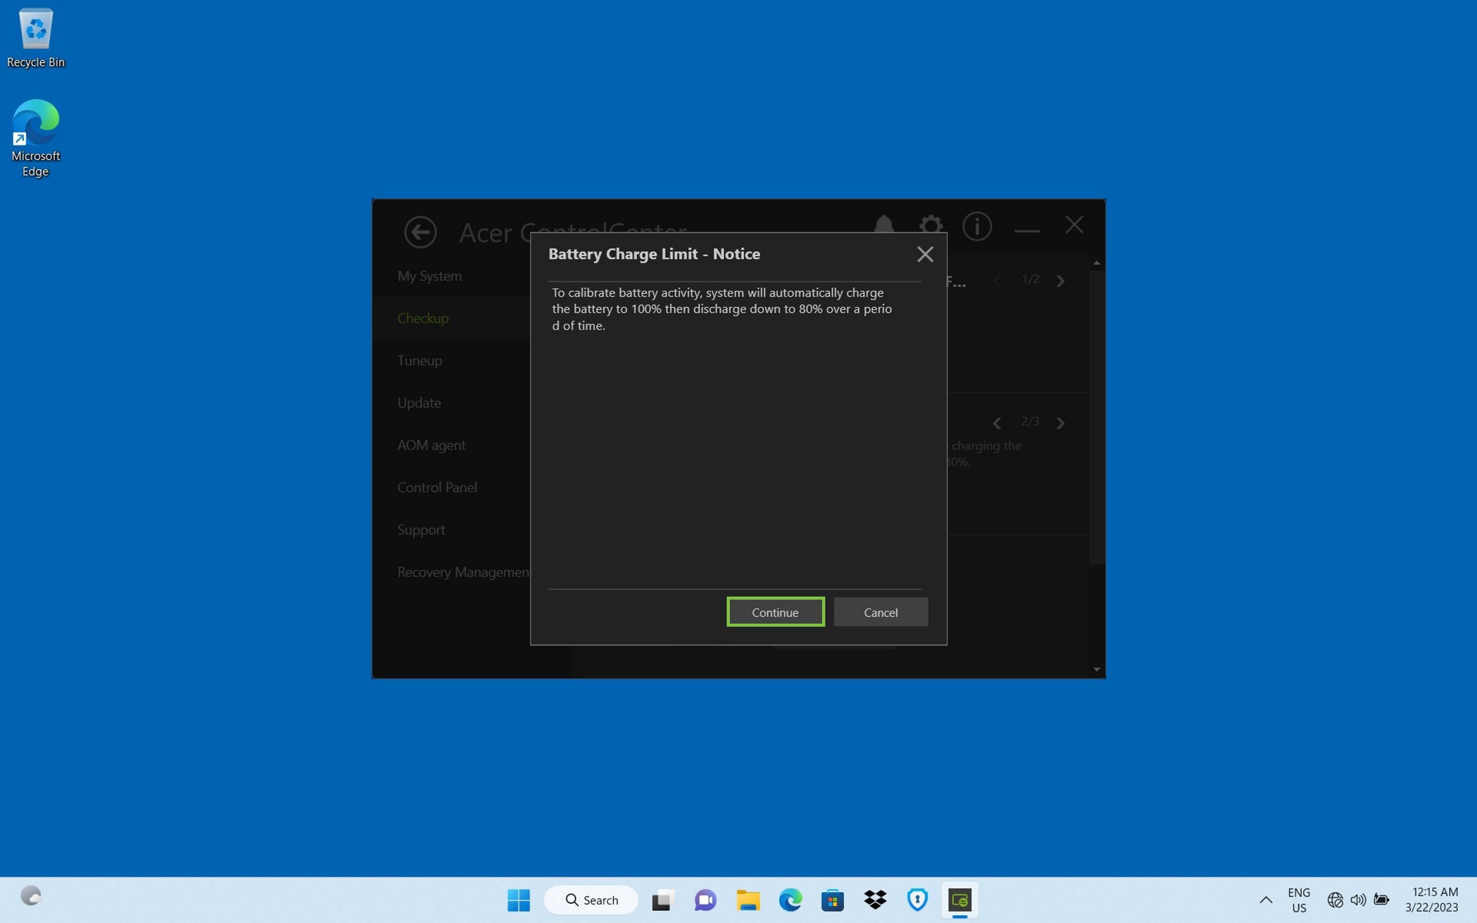Screen dimensions: 1477x923
Task: Open File Explorer in the taskbar
Action: pos(747,899)
